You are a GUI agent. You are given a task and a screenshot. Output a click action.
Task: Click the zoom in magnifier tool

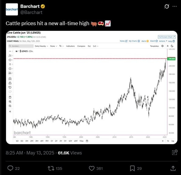click(x=10, y=102)
